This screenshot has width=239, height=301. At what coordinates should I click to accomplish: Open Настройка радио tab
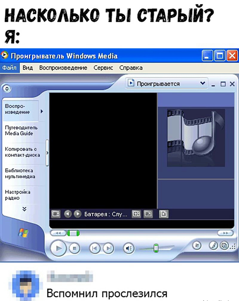[x=18, y=195]
